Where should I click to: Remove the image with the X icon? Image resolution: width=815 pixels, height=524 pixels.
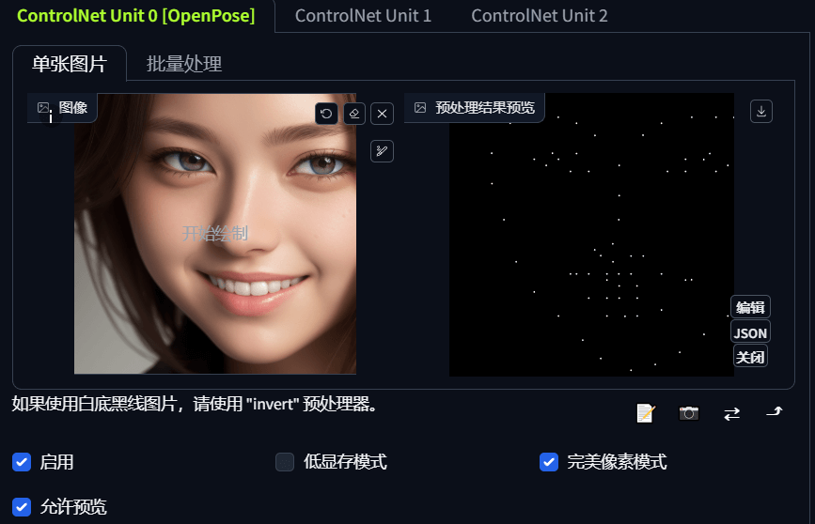click(382, 114)
